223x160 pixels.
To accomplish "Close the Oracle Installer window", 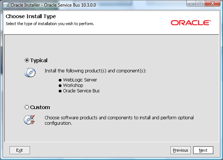I will [x=212, y=4].
